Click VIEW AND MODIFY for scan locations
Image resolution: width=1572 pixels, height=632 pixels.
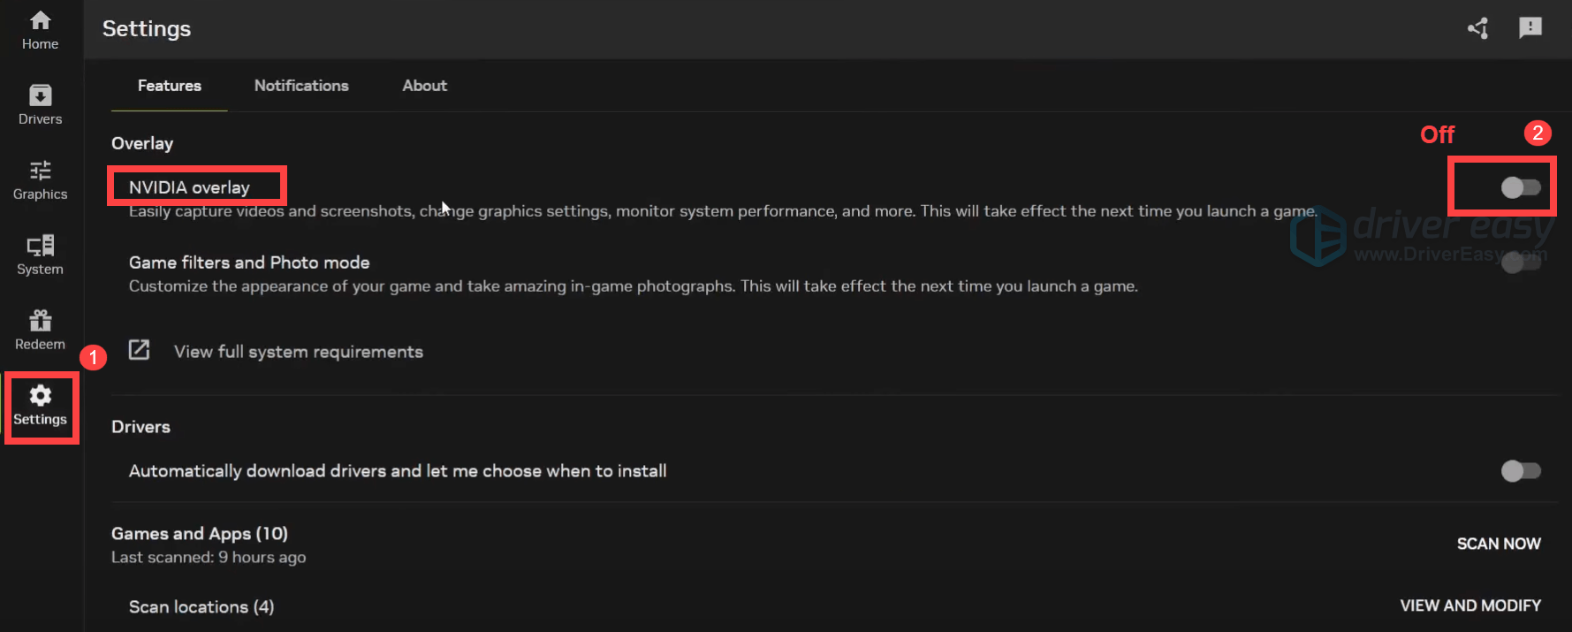pyautogui.click(x=1470, y=605)
